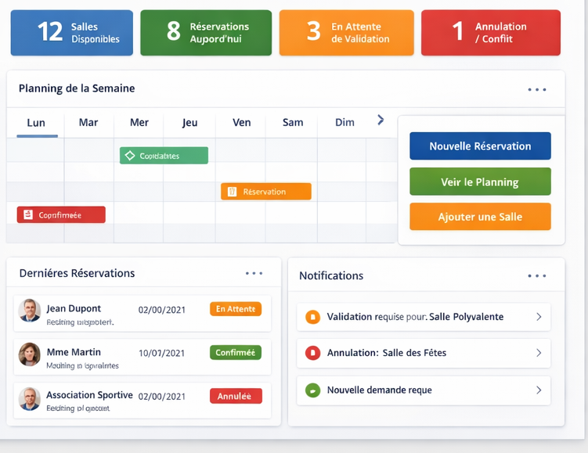Expand Nouvelle demande reçue chevron
Viewport: 588px width, 453px height.
click(x=539, y=390)
